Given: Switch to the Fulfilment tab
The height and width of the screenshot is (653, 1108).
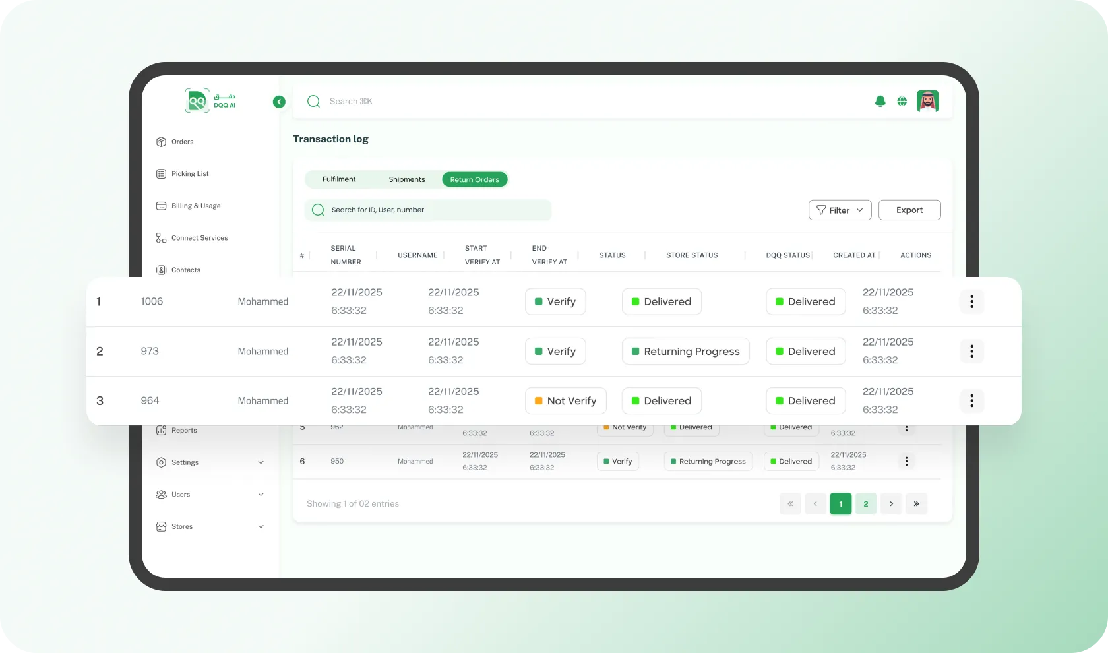Looking at the screenshot, I should [x=339, y=179].
